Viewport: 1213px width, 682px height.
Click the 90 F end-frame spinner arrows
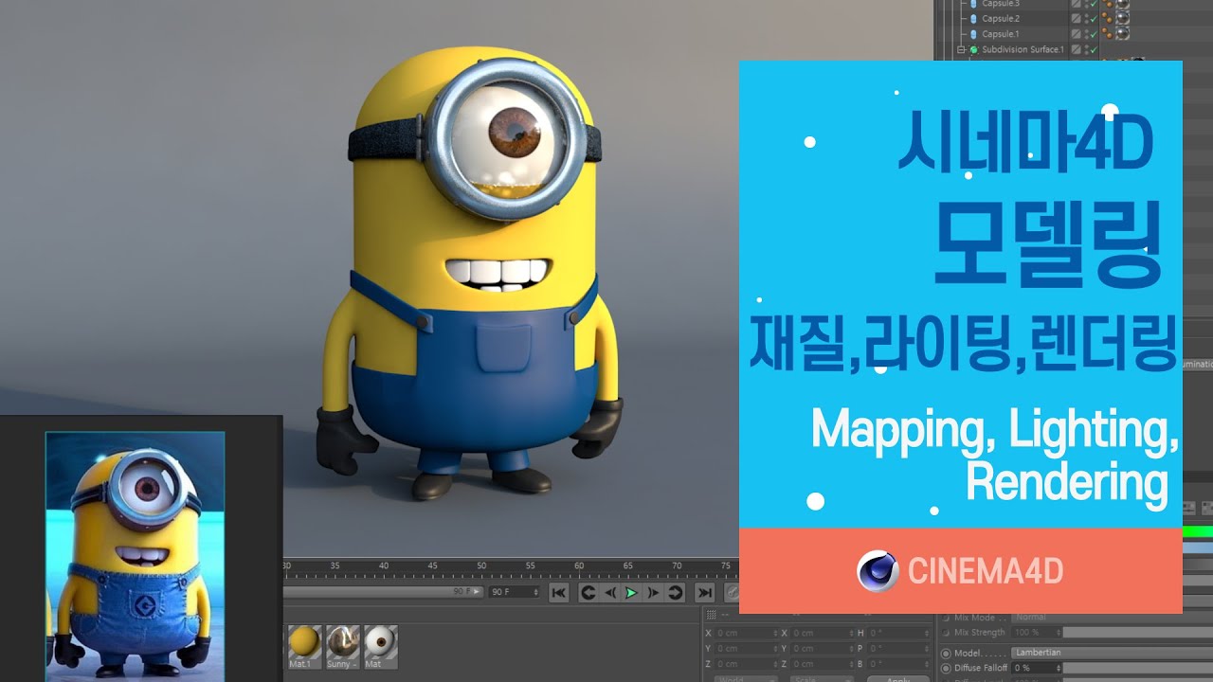click(x=536, y=592)
